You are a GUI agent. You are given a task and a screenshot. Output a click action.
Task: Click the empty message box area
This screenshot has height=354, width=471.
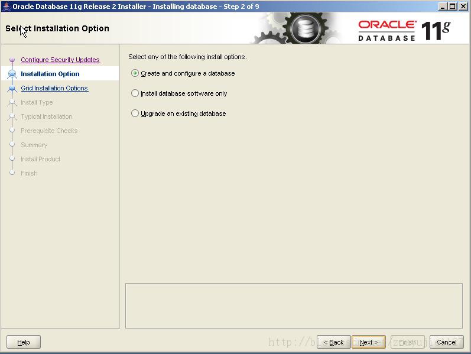point(294,306)
